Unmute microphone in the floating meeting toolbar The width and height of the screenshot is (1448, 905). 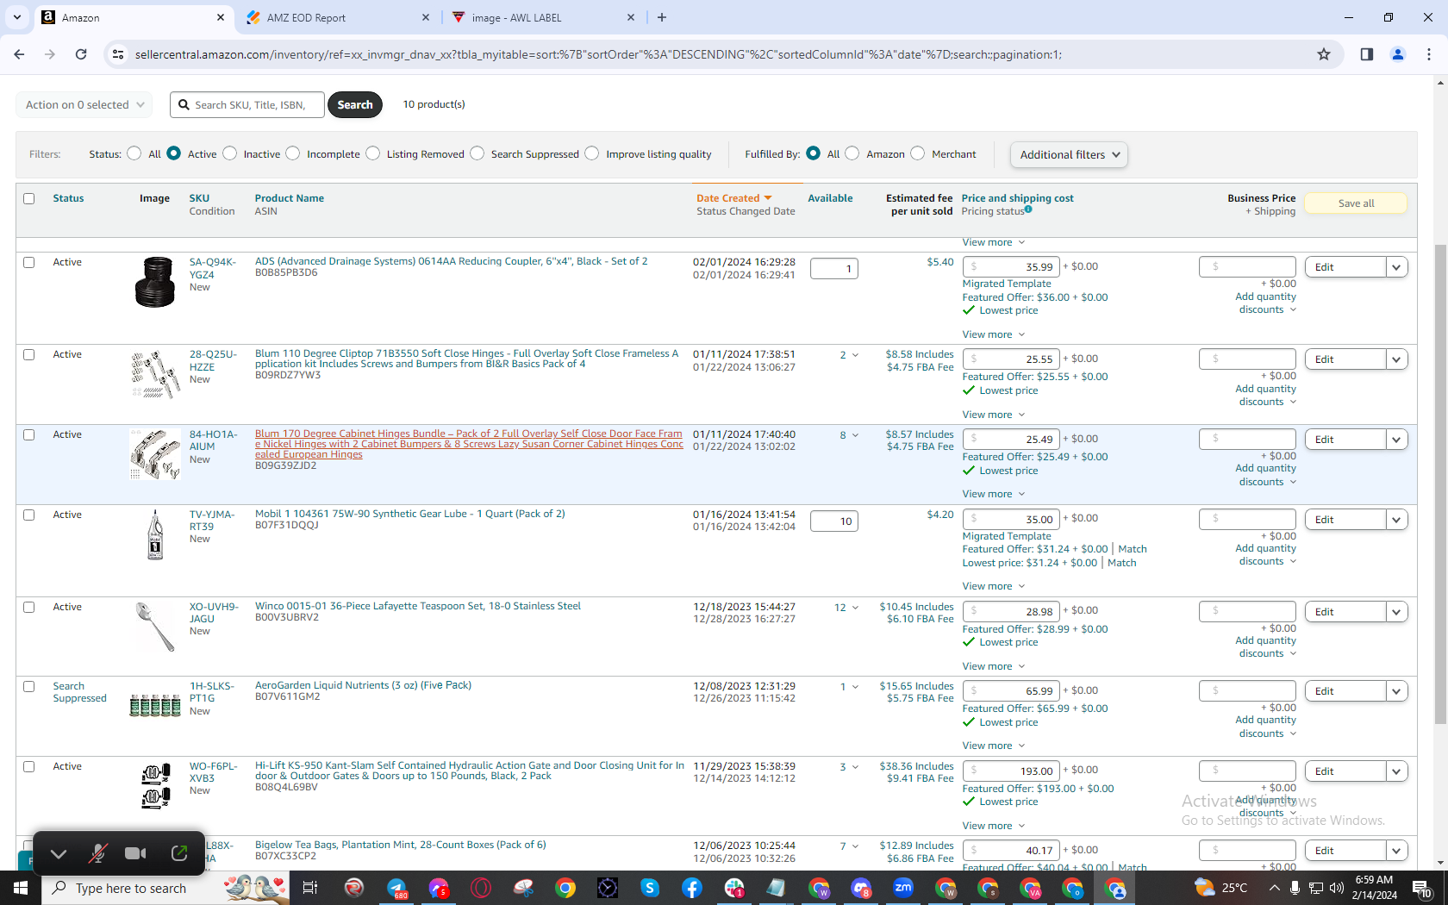coord(98,853)
